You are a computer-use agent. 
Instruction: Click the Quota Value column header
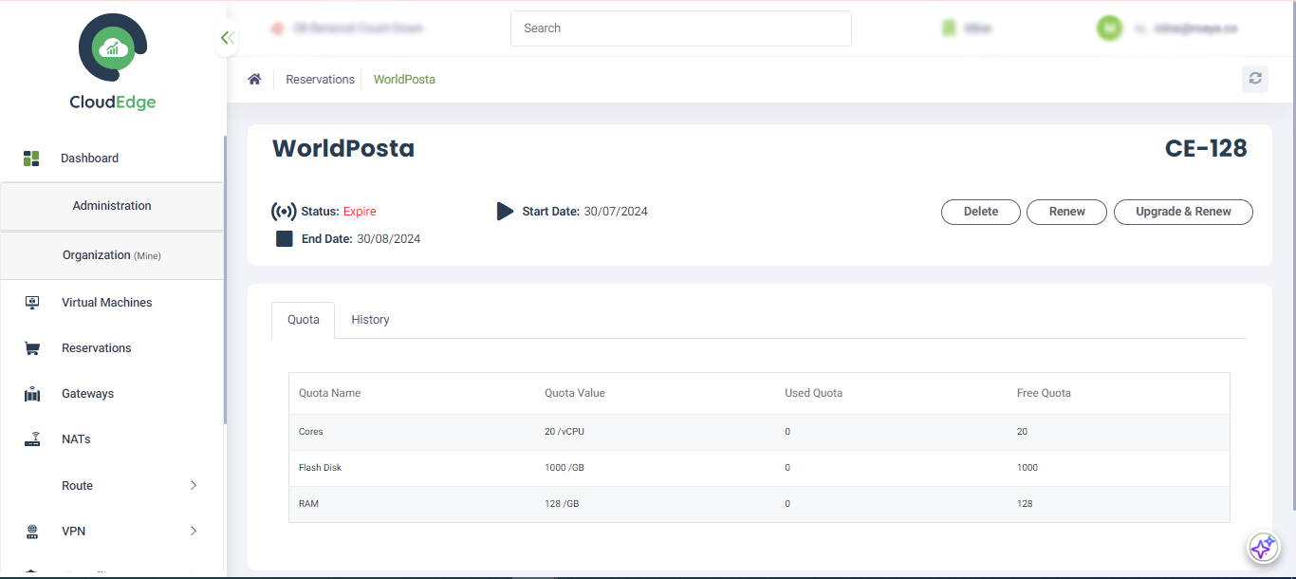(x=575, y=393)
